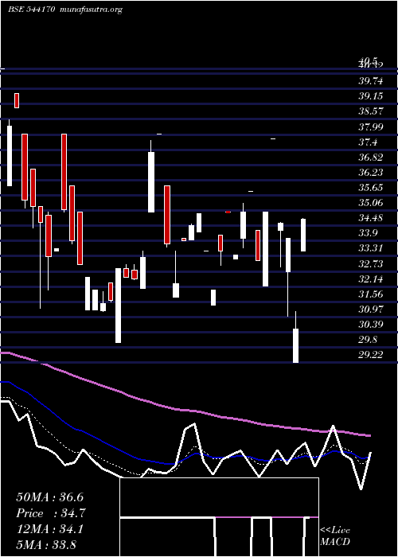The image size is (398, 557).
Task: Click the 39.74 price axis label
Action: [x=371, y=81]
